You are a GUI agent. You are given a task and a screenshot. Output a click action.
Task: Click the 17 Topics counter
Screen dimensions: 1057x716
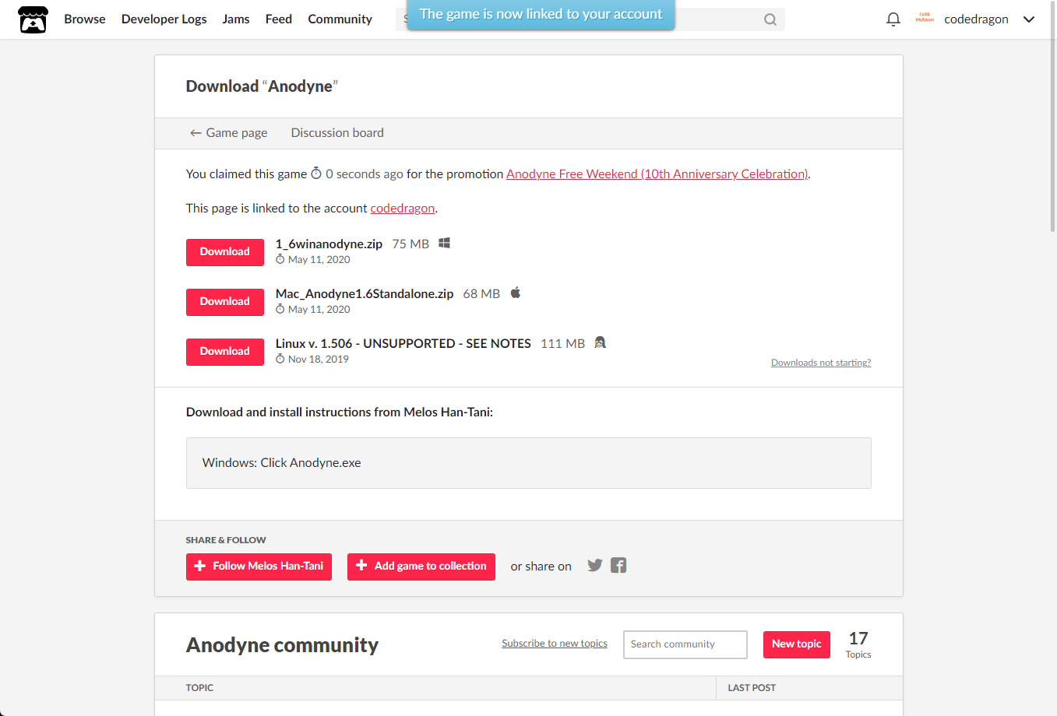(858, 644)
